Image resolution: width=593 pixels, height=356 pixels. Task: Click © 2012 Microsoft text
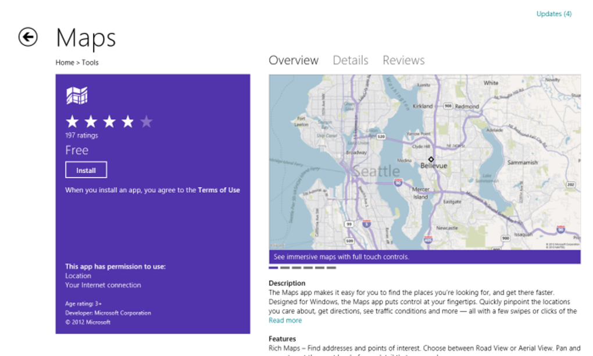tap(88, 322)
